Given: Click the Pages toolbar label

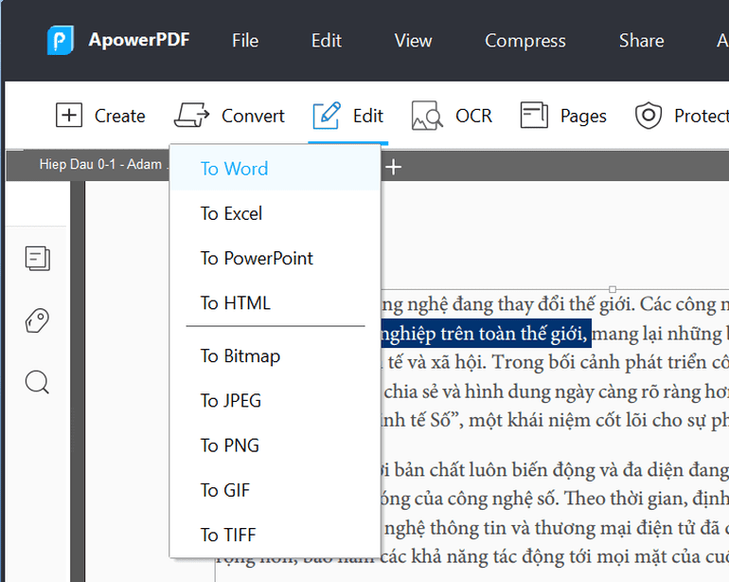Looking at the screenshot, I should [x=583, y=116].
